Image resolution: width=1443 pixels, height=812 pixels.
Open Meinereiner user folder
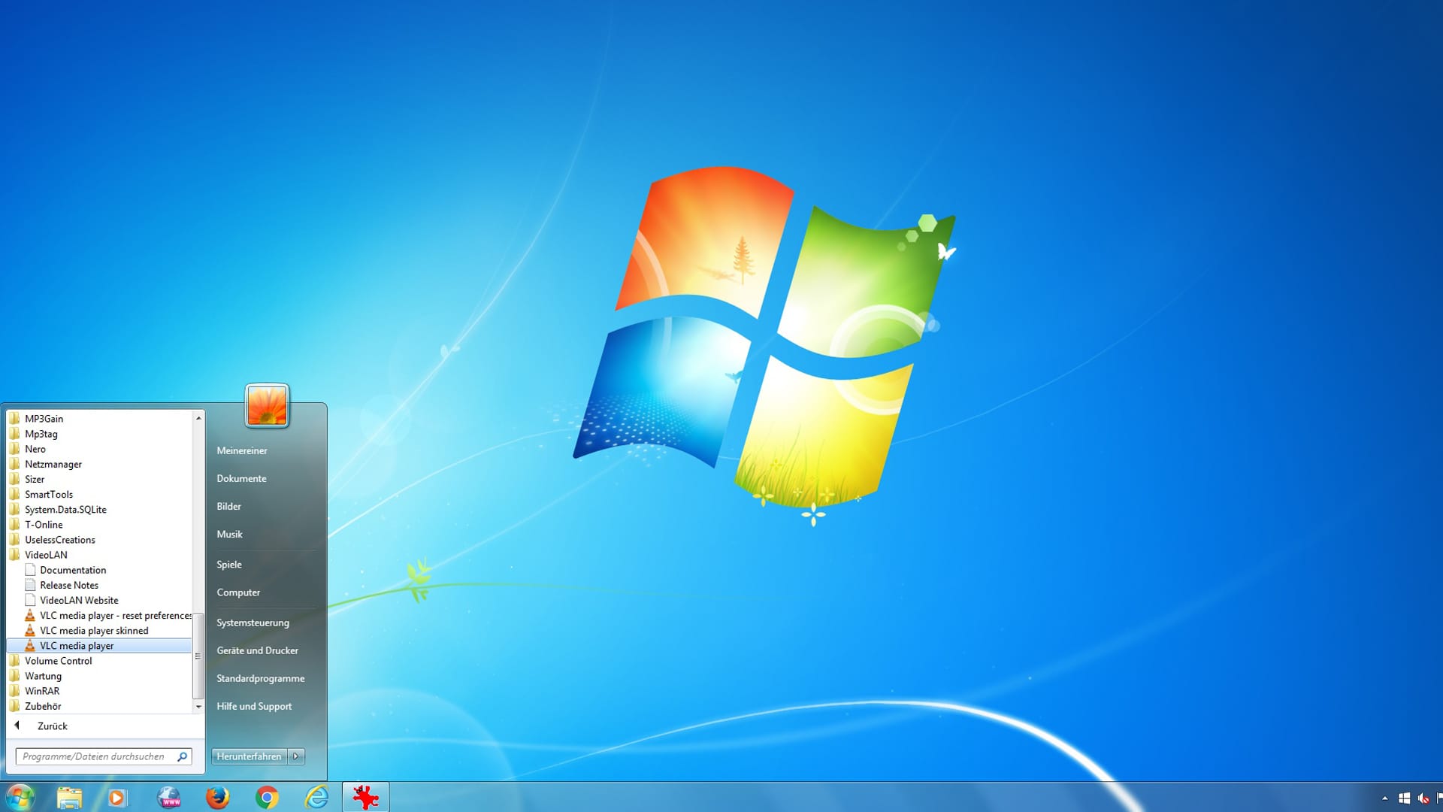[x=242, y=450]
